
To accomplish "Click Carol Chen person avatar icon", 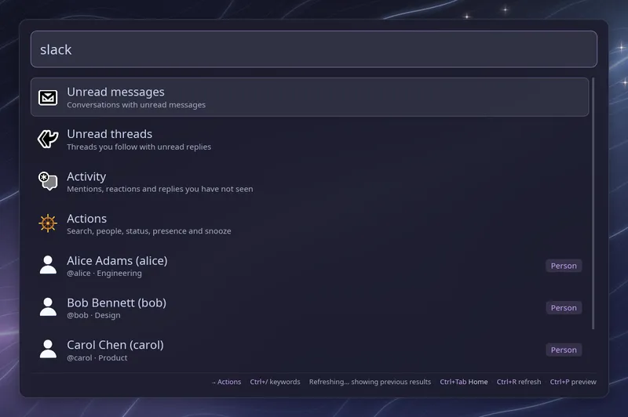I will click(48, 349).
